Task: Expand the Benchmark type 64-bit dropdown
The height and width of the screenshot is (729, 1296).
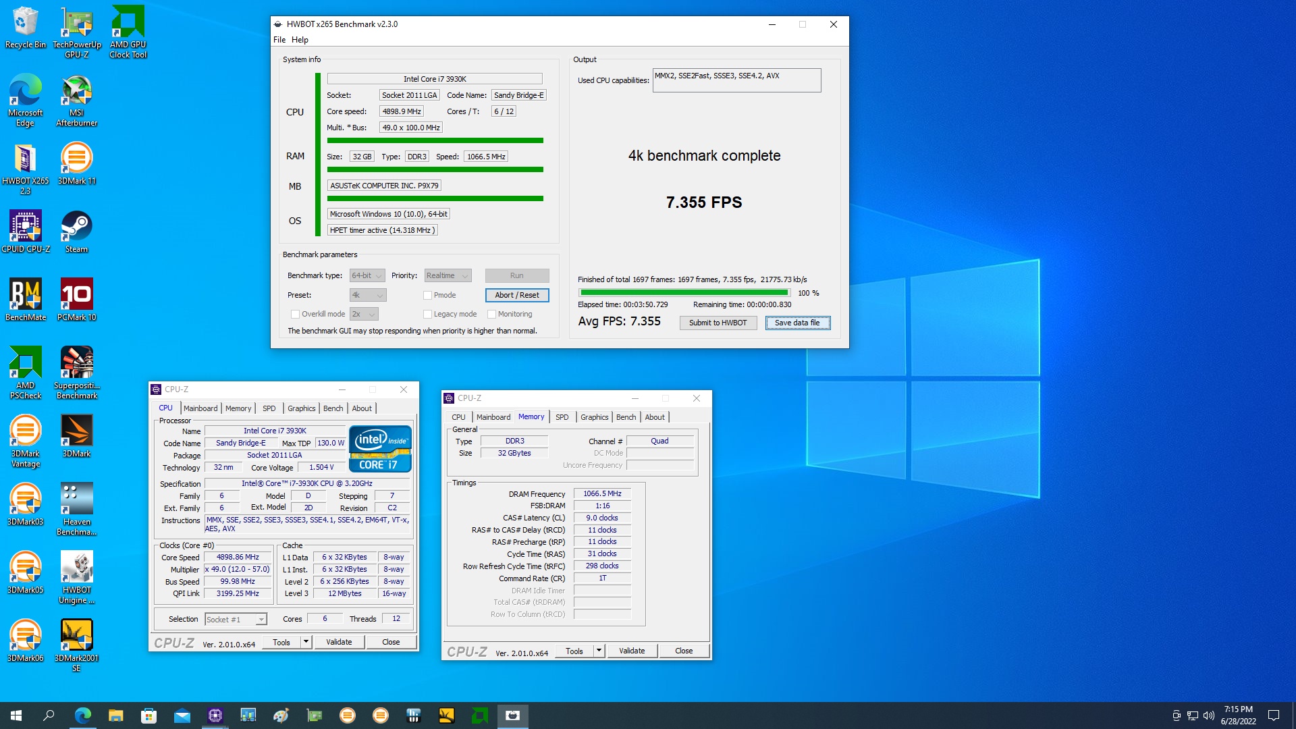Action: tap(367, 275)
